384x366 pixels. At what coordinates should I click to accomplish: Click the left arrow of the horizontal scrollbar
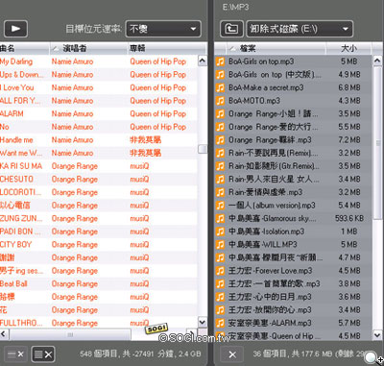[x=3, y=333]
